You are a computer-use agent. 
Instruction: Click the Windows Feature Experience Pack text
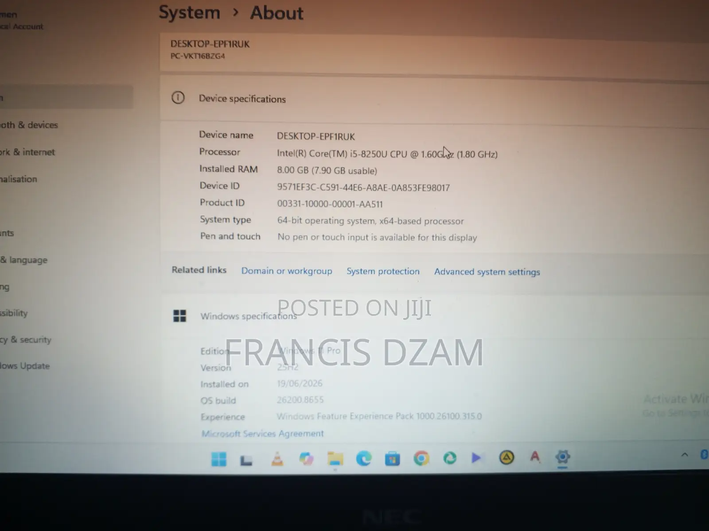click(x=379, y=416)
